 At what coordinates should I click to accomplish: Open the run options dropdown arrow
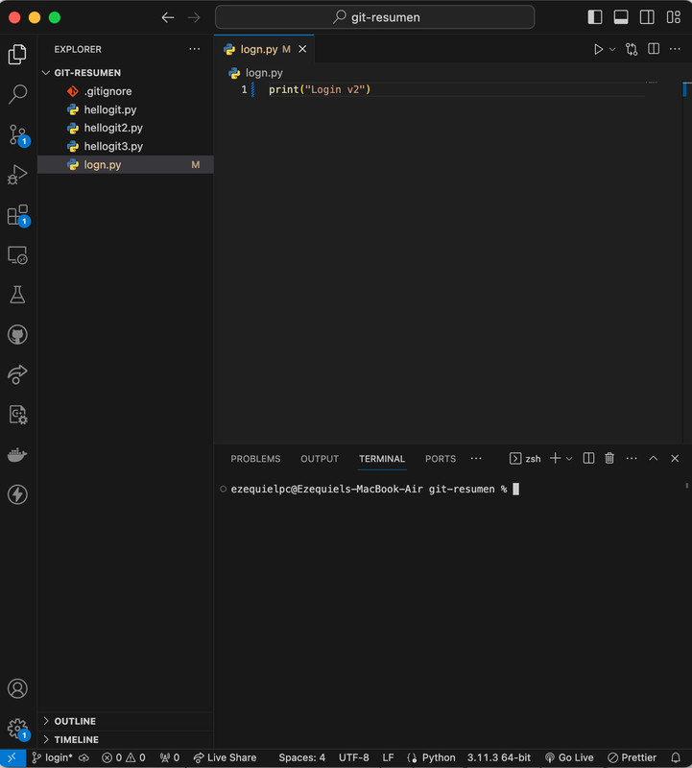(x=612, y=49)
